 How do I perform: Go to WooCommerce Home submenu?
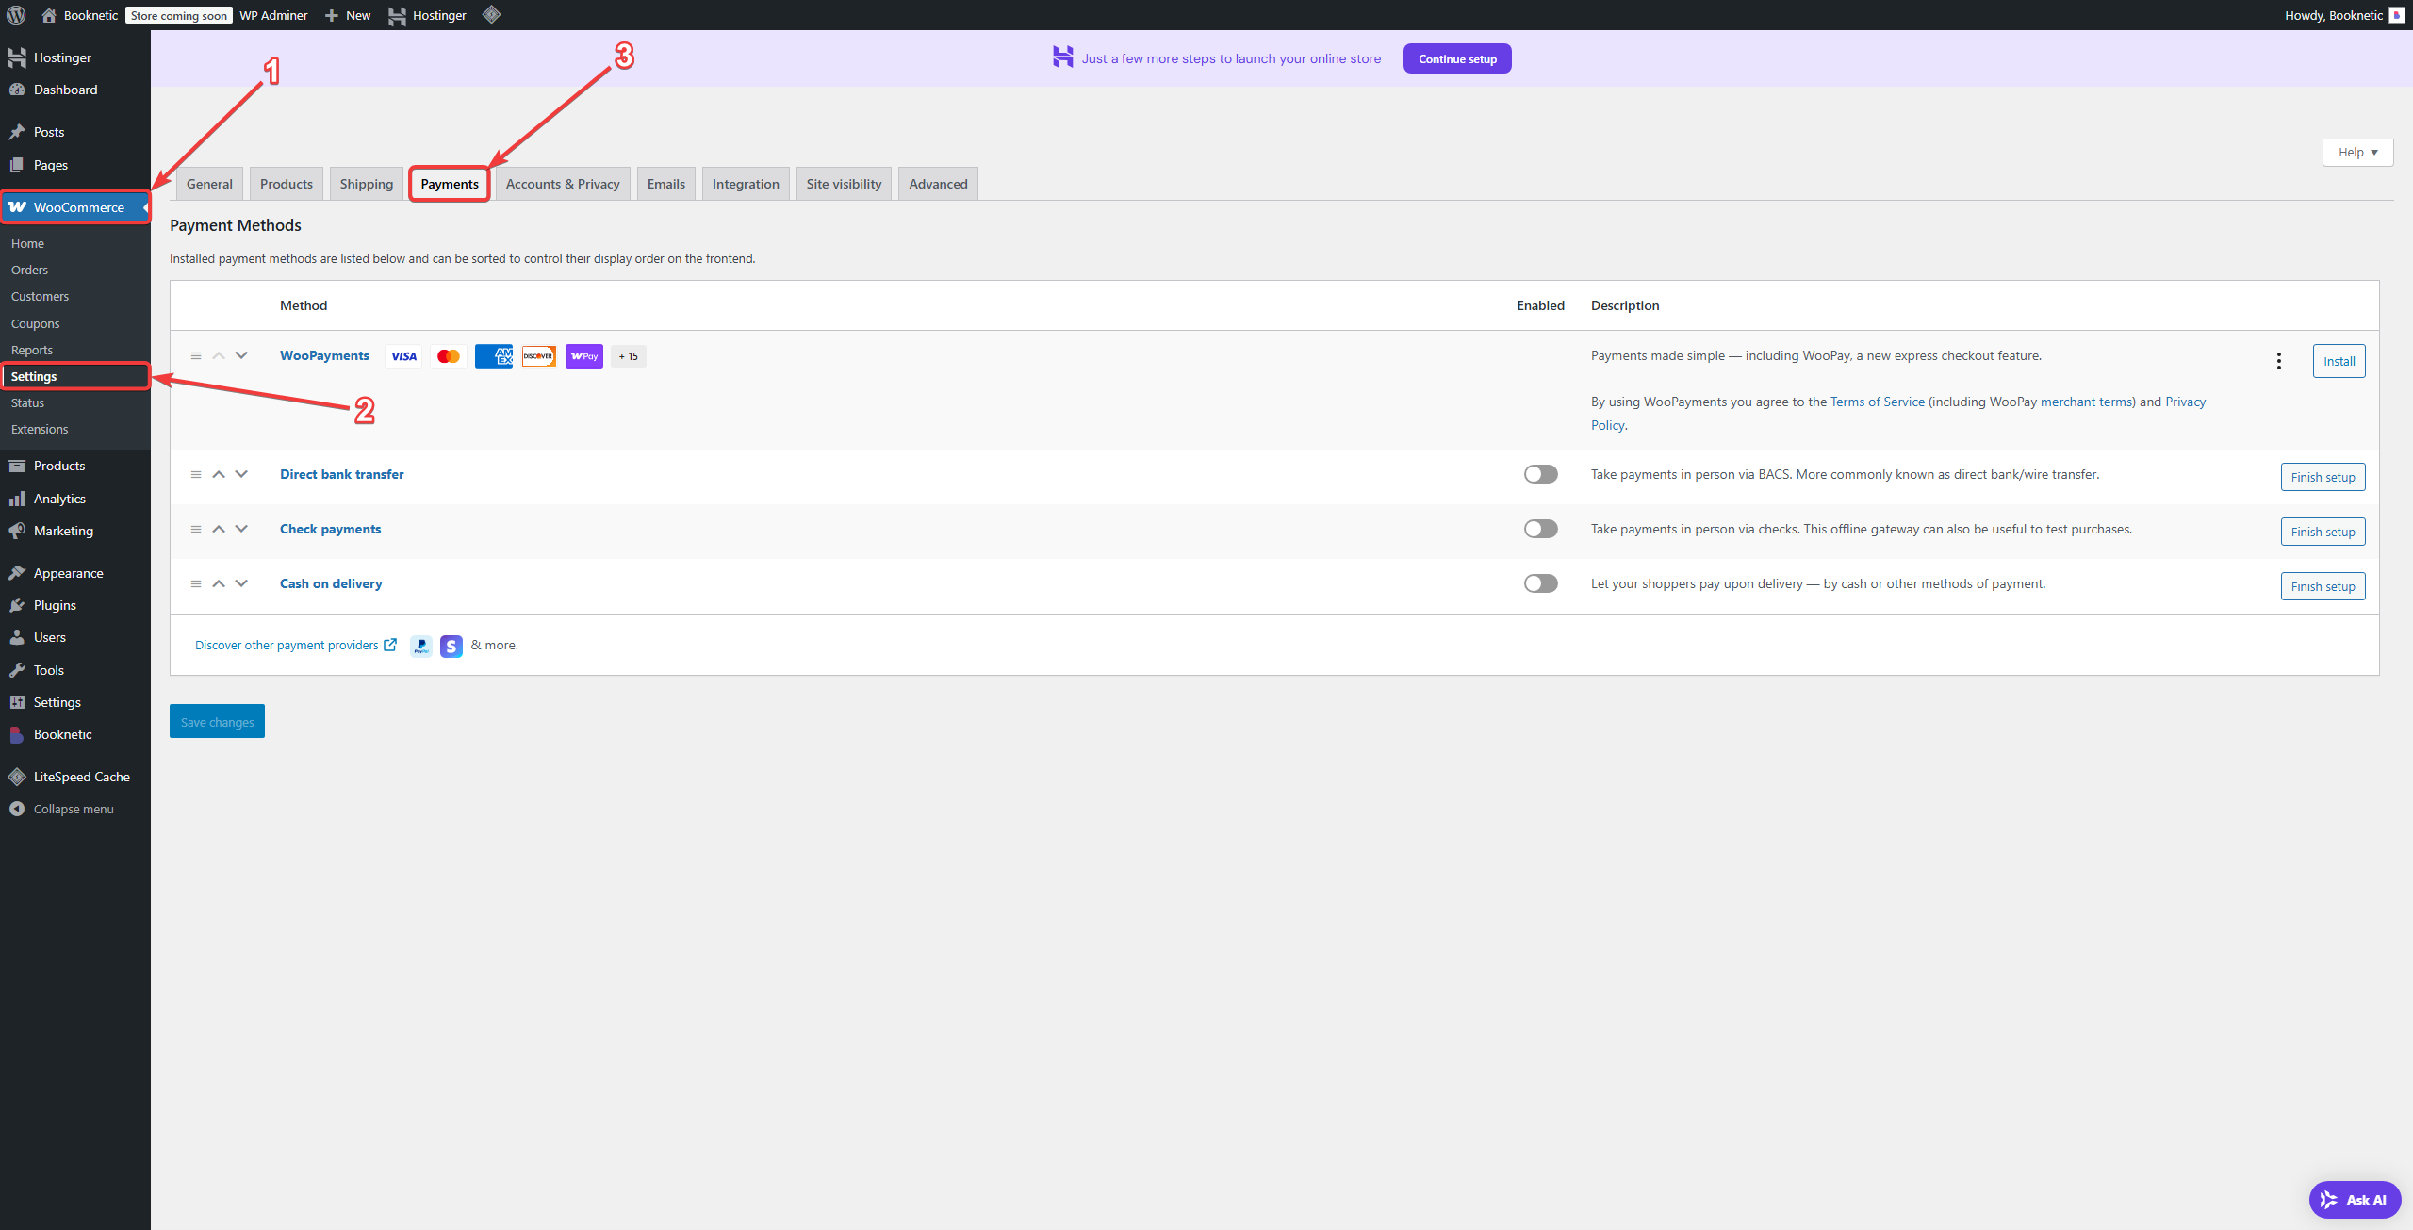pos(75,243)
